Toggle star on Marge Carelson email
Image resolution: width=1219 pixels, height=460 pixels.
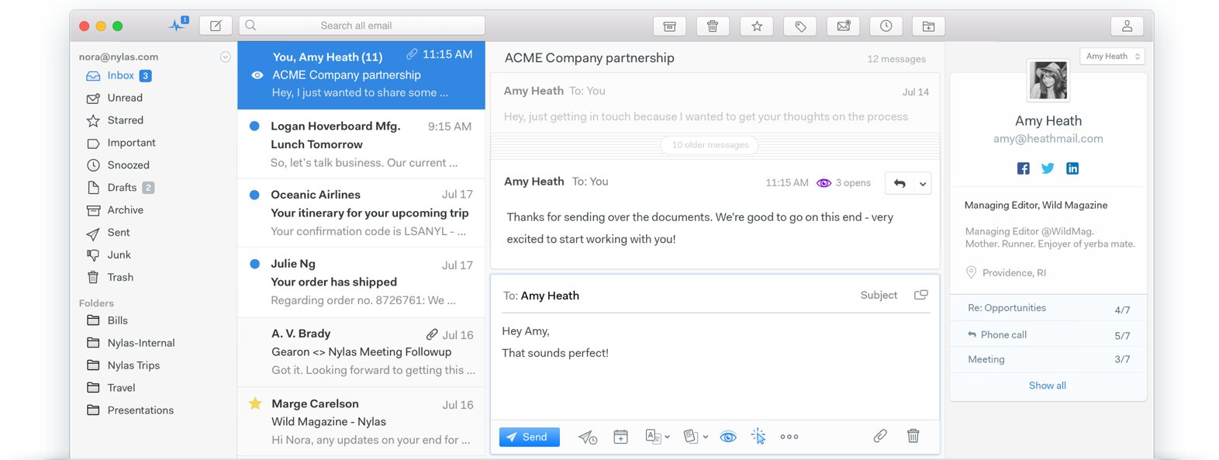tap(254, 403)
